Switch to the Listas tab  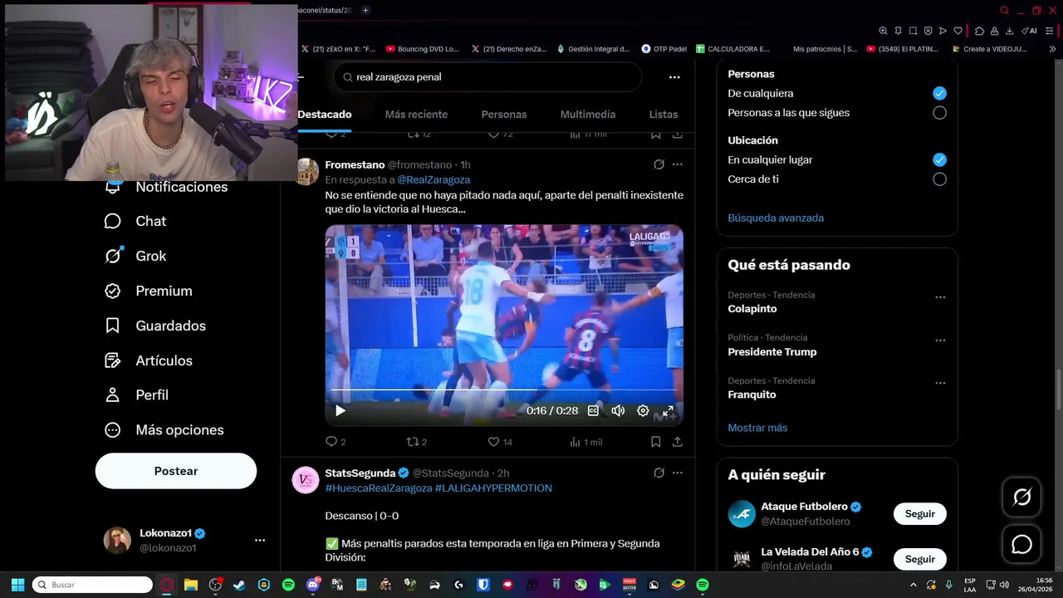tap(664, 114)
